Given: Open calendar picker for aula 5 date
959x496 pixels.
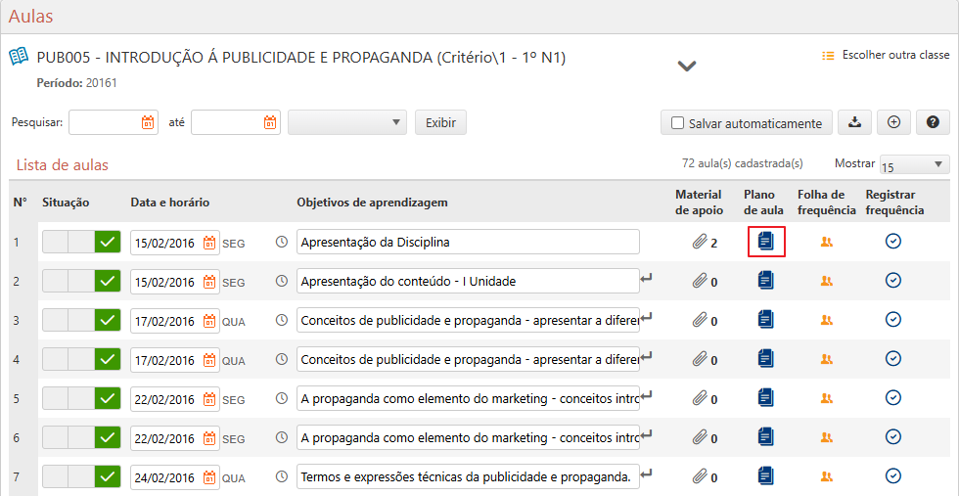Looking at the screenshot, I should pos(209,399).
